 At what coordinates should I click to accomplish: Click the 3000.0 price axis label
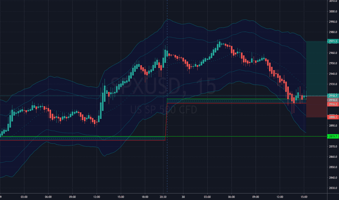pos(333,12)
